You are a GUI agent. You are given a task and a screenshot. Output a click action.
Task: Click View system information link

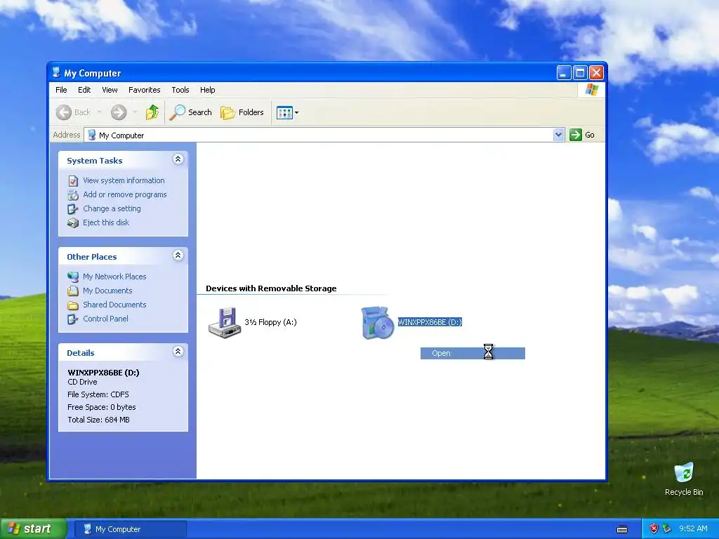[x=124, y=180]
